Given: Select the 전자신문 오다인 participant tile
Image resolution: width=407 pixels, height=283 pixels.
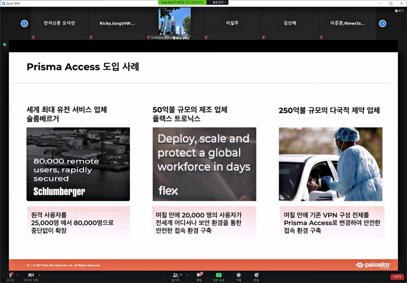Looking at the screenshot, I should (60, 23).
